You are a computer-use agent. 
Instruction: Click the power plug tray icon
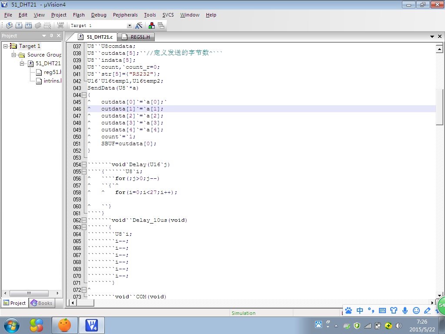[x=378, y=326]
